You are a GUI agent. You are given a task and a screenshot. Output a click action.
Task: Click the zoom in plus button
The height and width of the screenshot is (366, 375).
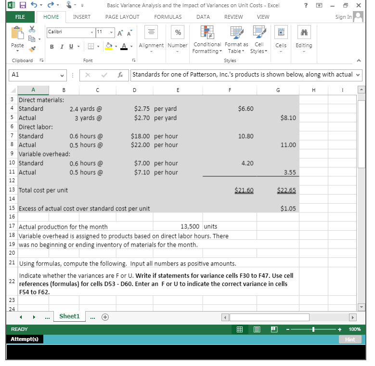[339, 329]
